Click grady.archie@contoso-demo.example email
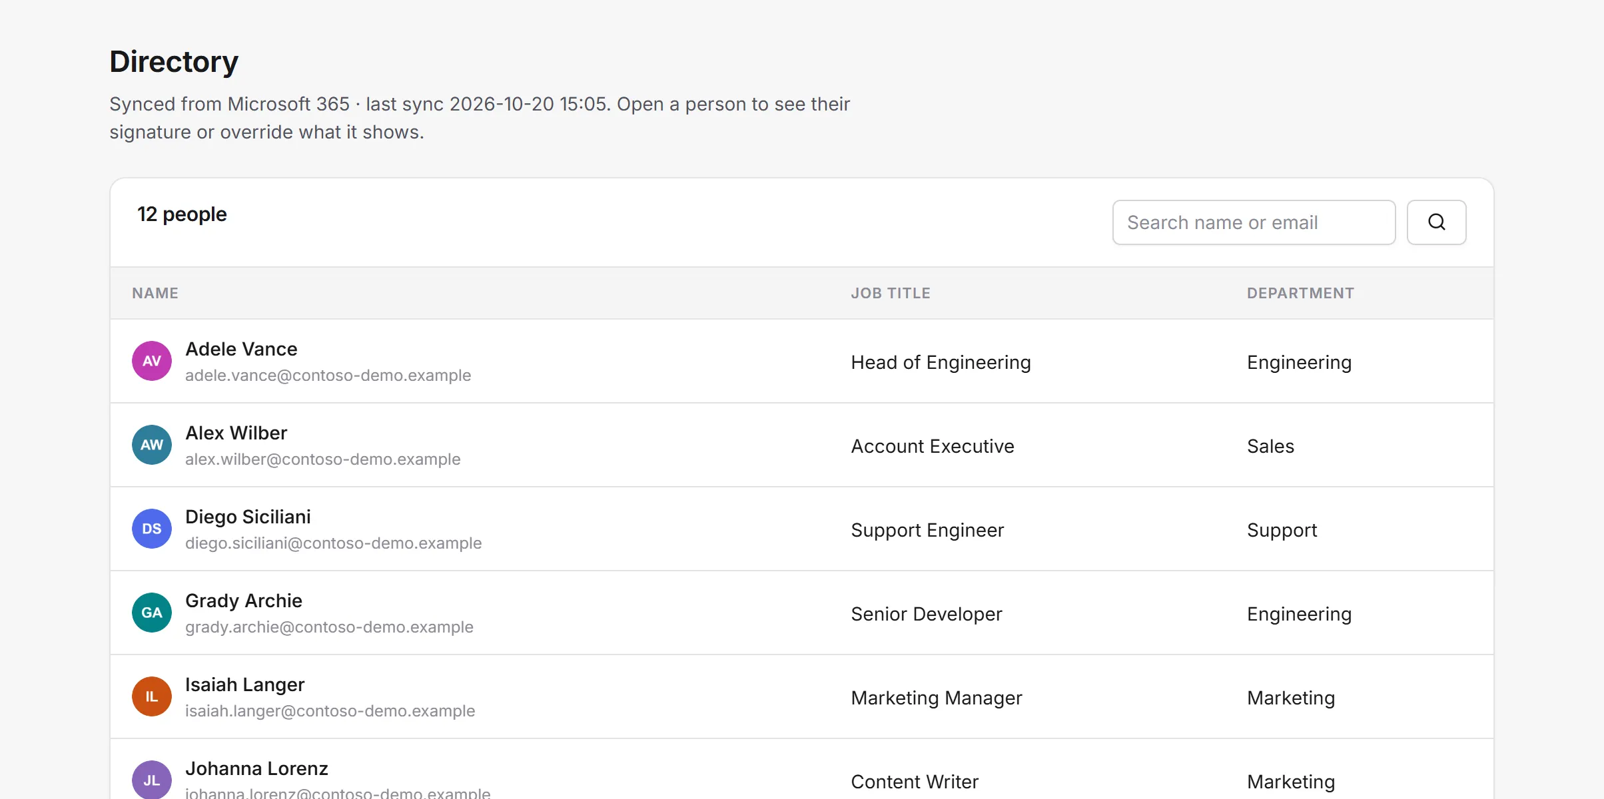1604x799 pixels. 329,627
